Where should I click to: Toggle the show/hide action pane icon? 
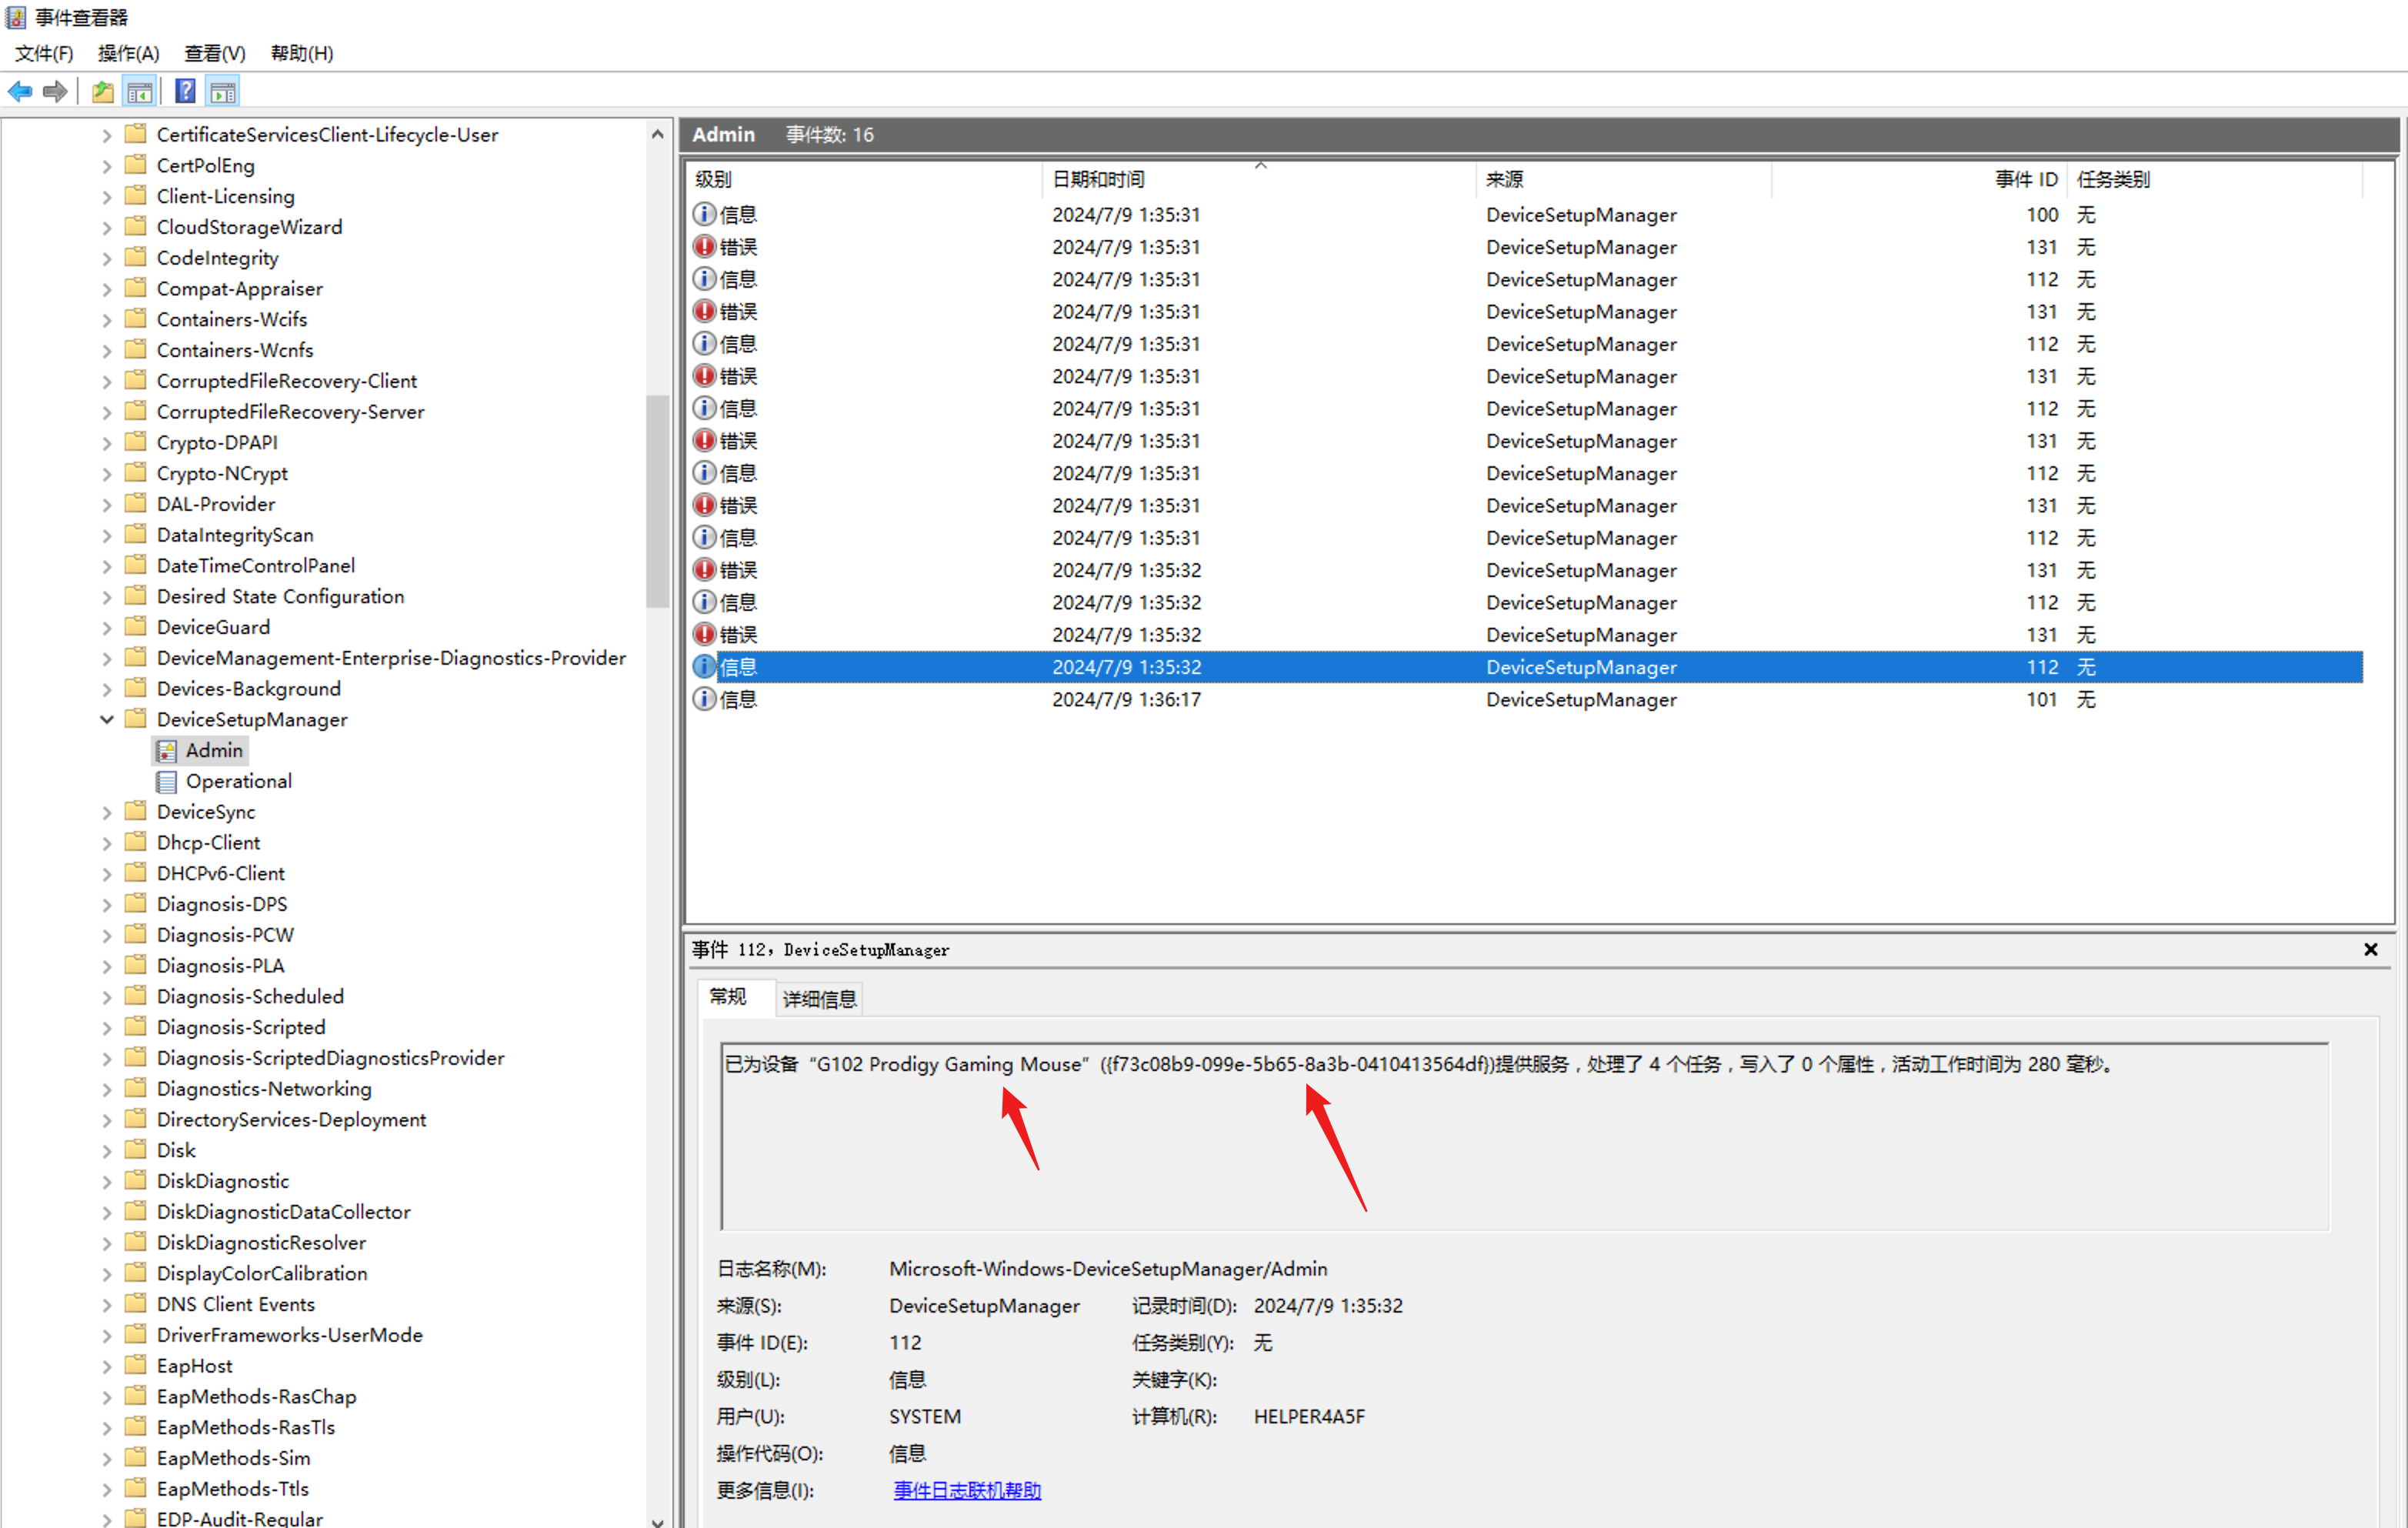tap(222, 92)
